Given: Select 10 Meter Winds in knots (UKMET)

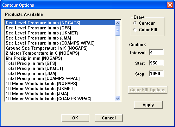Looking at the screenshot, I should coord(60,88).
